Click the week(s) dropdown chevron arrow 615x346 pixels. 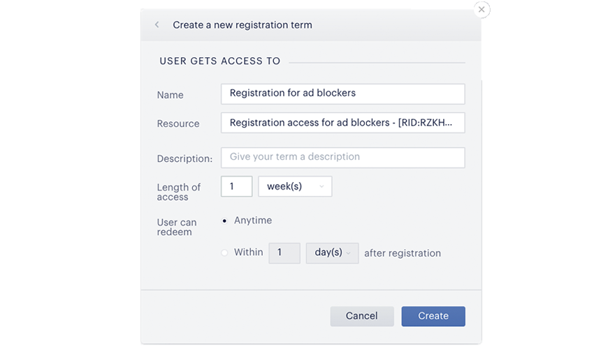[321, 187]
